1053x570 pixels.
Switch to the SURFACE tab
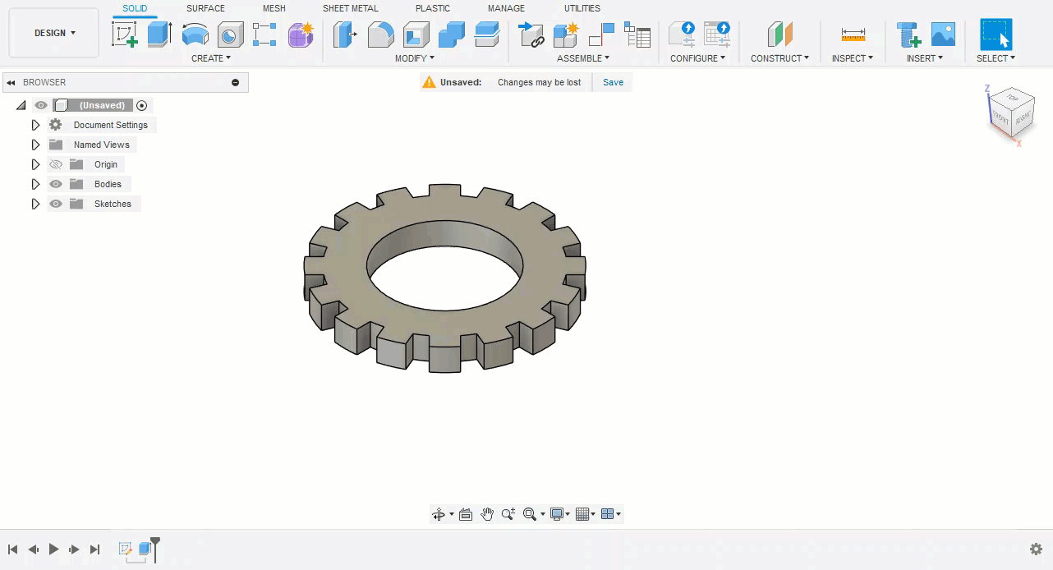pos(205,8)
